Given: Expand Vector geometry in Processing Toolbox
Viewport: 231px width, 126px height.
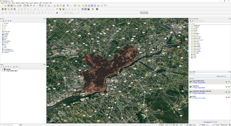Looking at the screenshot, I should (190, 48).
